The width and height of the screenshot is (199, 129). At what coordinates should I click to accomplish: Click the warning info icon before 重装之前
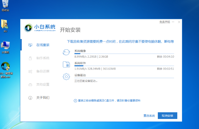click(x=75, y=100)
